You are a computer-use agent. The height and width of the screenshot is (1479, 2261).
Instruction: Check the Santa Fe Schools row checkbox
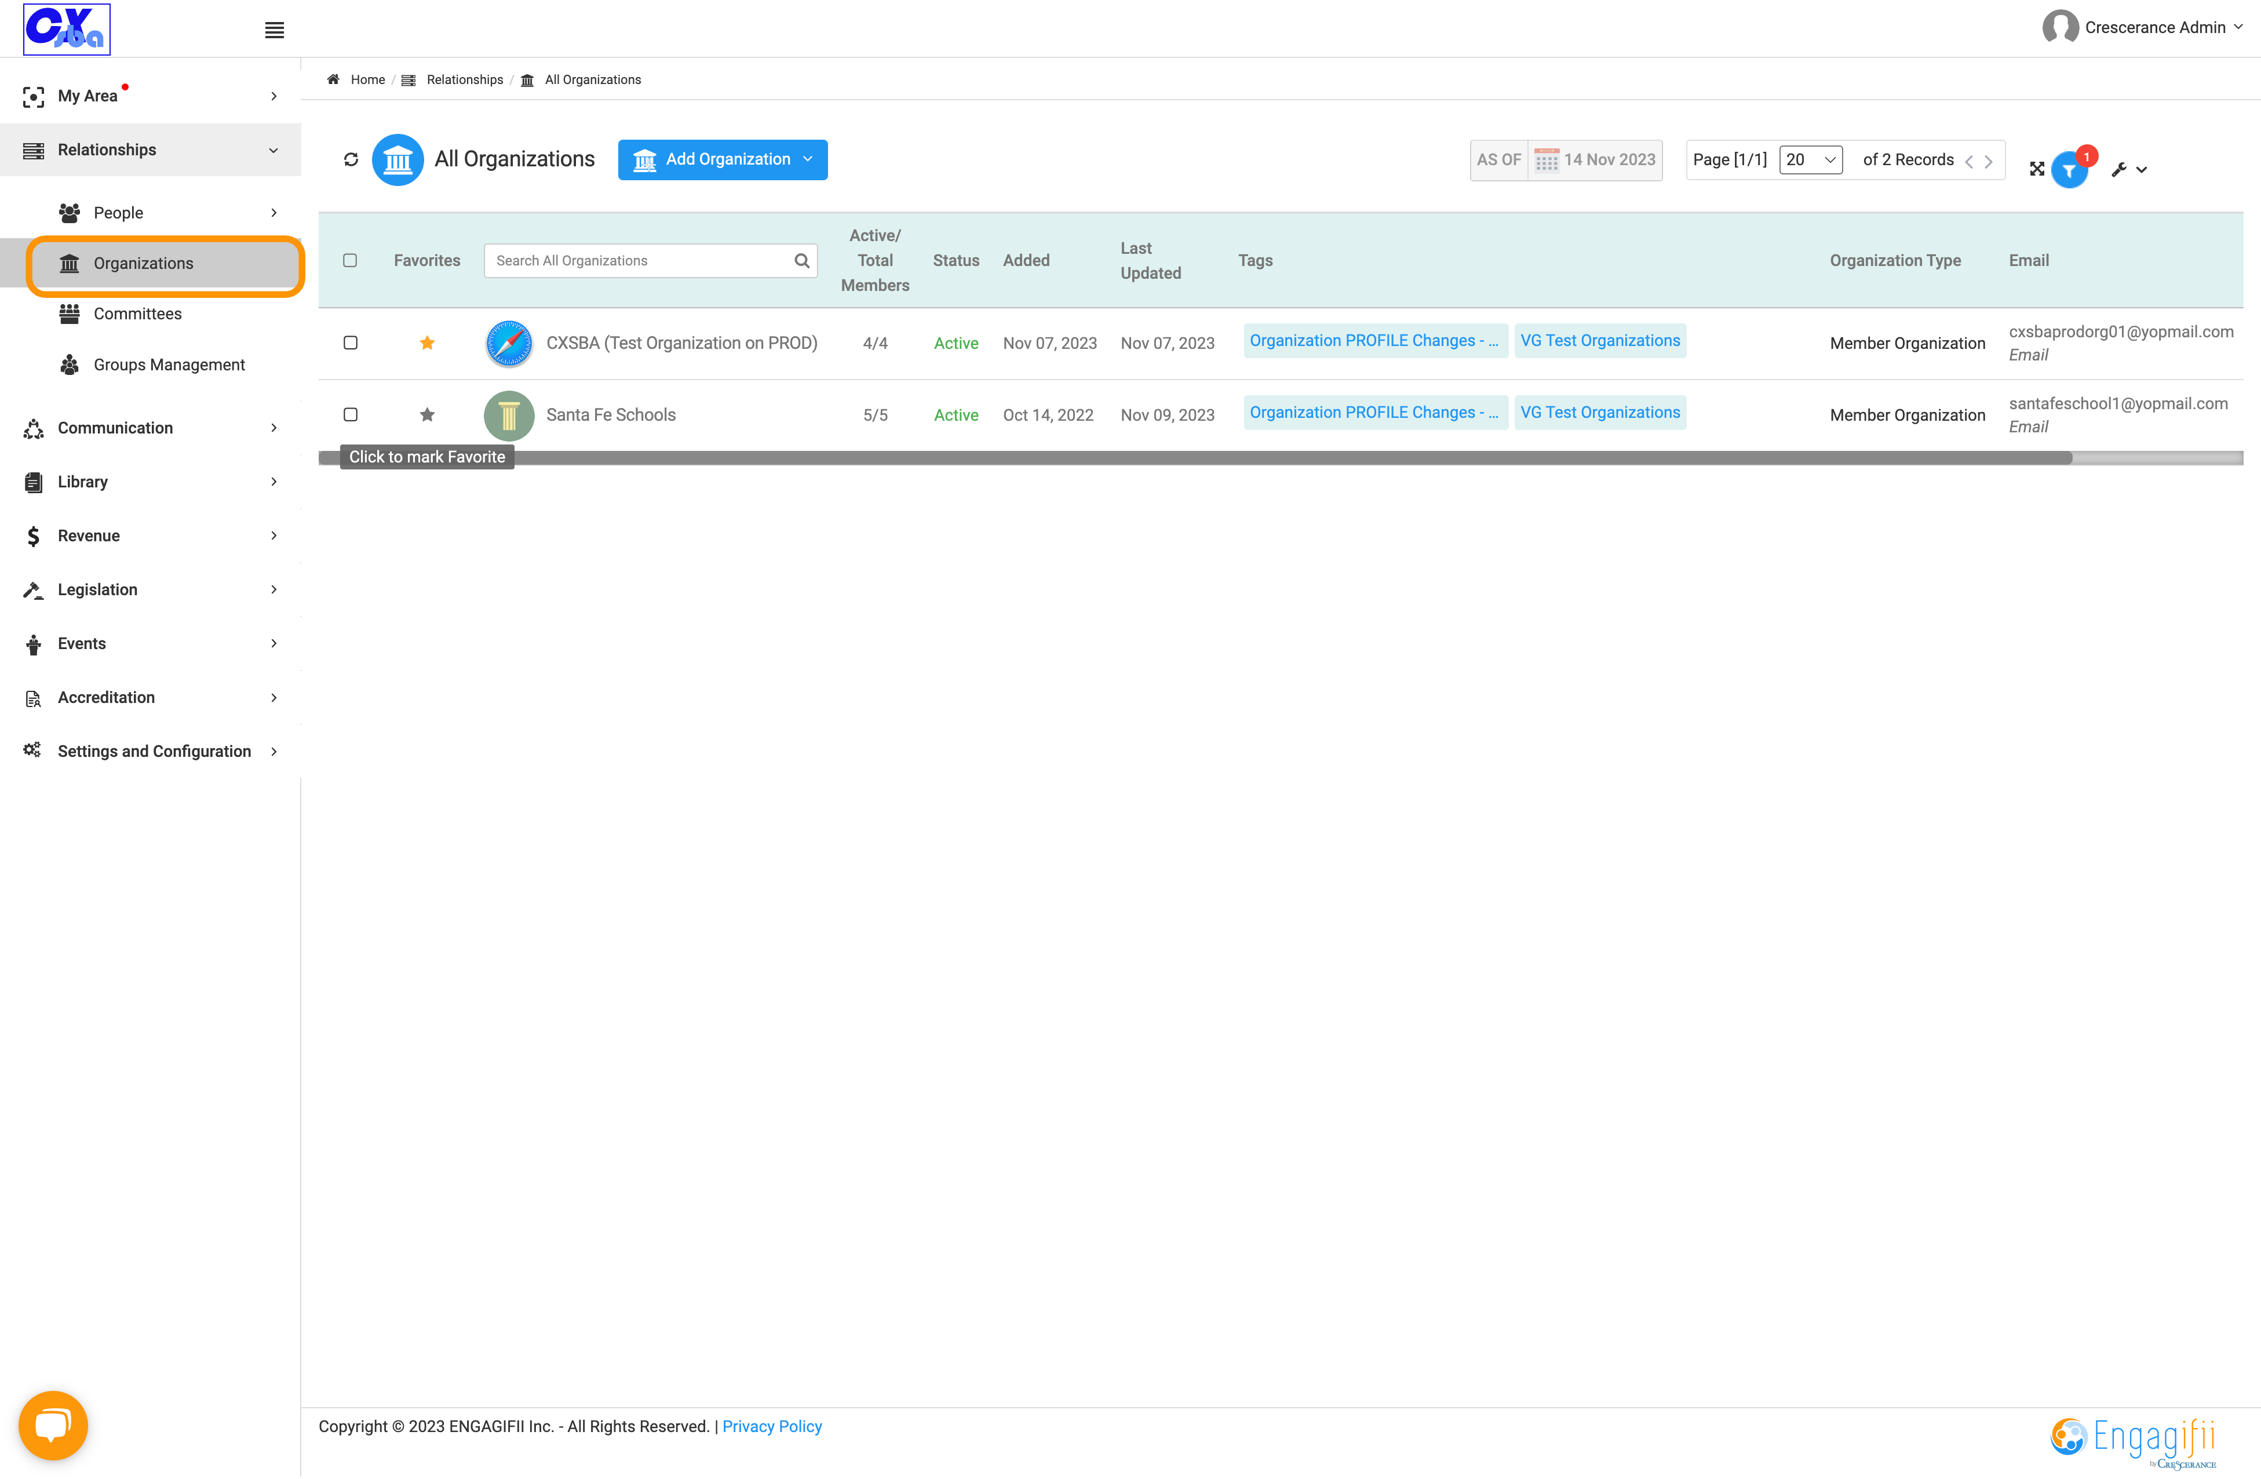tap(349, 415)
